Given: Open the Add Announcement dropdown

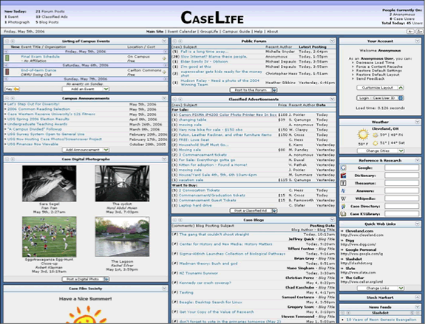Looking at the screenshot, I should click(86, 150).
